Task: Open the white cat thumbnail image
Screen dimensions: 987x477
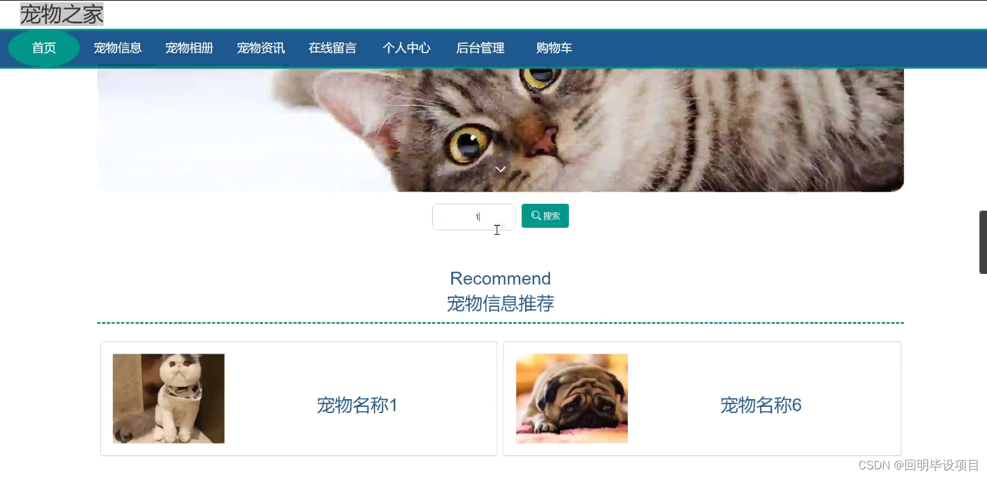Action: point(169,399)
